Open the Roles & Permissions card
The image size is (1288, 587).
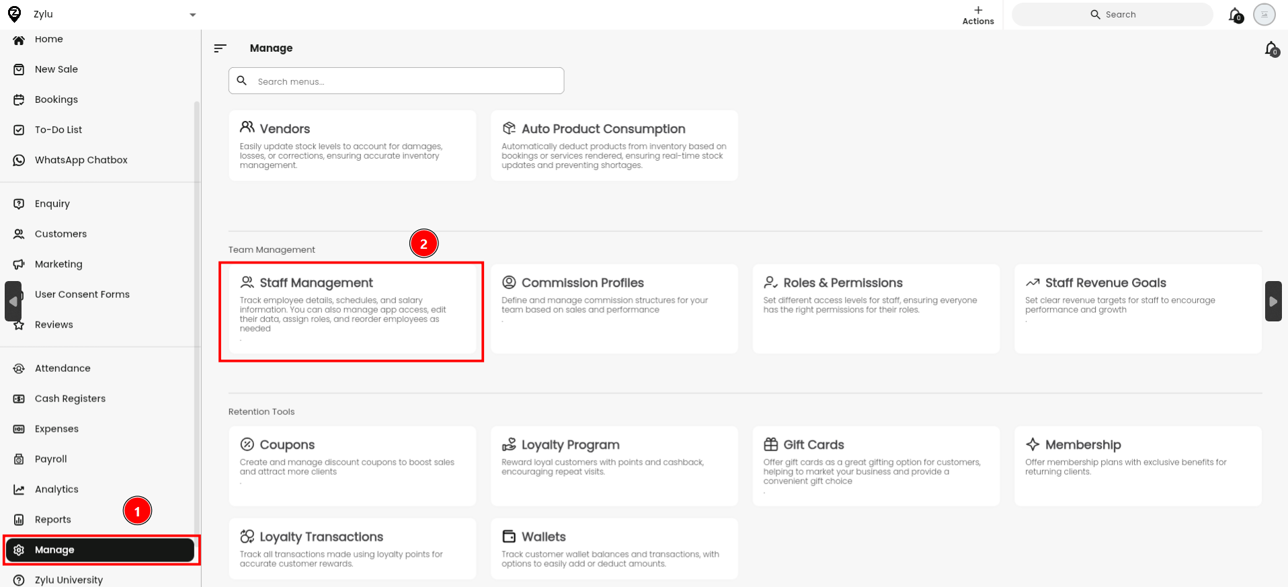point(875,309)
